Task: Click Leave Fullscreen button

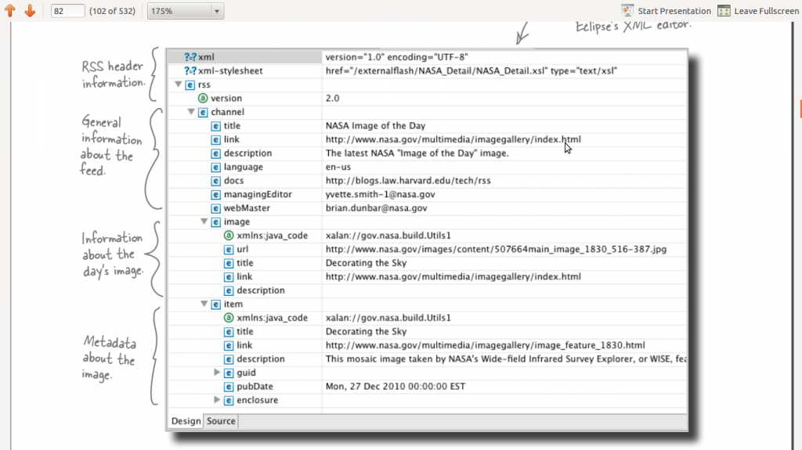Action: [758, 11]
